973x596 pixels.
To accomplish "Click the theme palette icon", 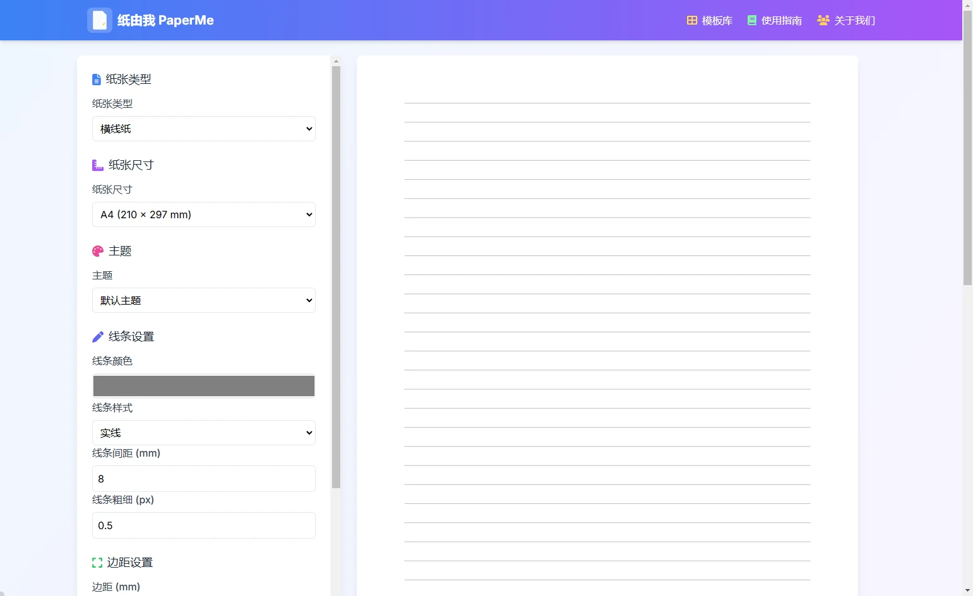I will coord(98,251).
